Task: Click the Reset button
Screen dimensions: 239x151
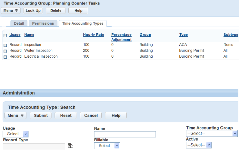Action: point(66,116)
